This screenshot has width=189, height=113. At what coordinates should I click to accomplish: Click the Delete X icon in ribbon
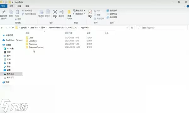(55, 12)
